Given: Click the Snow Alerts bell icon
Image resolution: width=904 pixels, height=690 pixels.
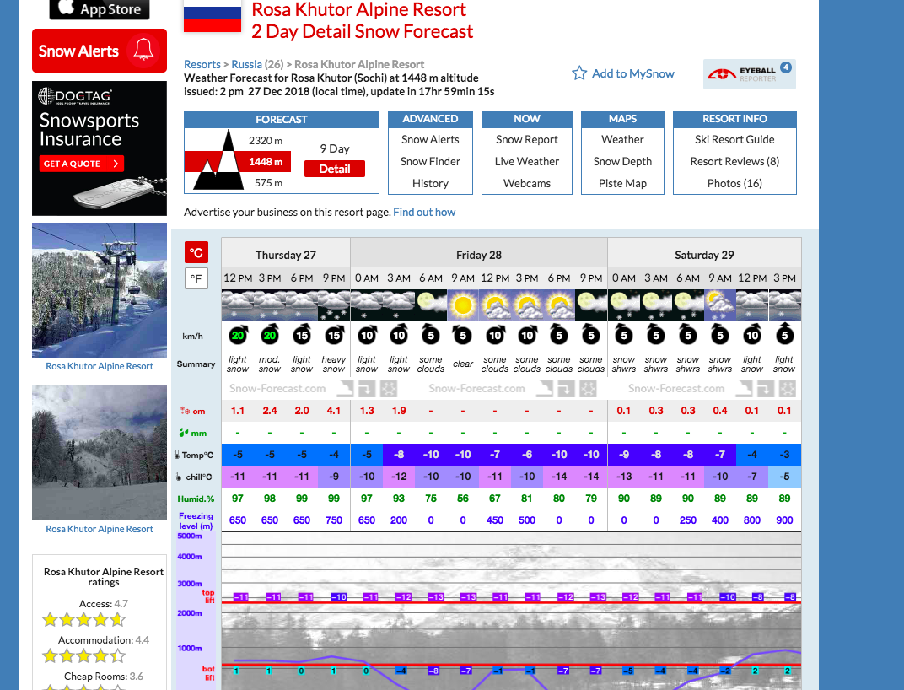Looking at the screenshot, I should click(x=144, y=51).
